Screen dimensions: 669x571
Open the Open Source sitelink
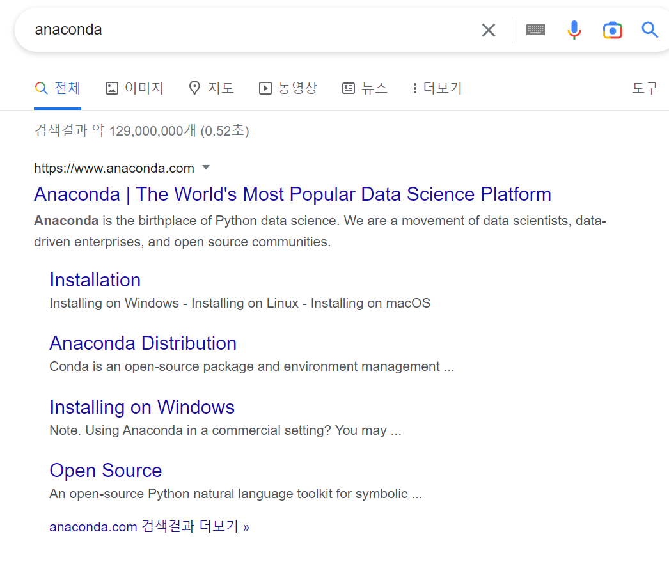[106, 471]
